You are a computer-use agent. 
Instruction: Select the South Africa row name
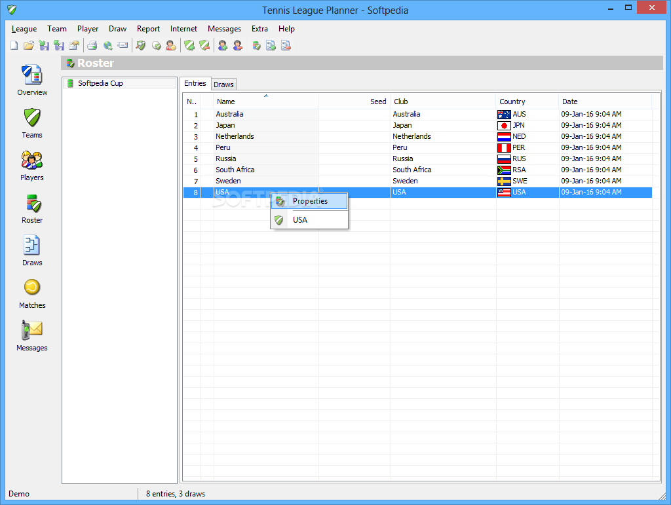235,170
